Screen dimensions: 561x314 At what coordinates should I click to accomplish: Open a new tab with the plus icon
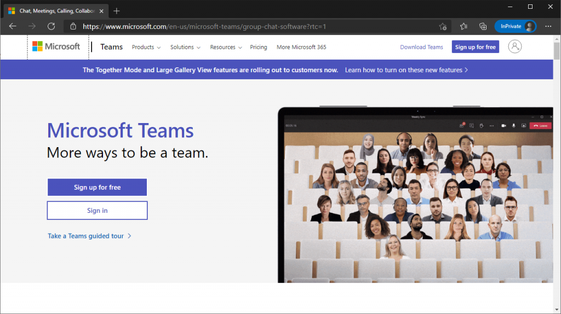[x=117, y=11]
